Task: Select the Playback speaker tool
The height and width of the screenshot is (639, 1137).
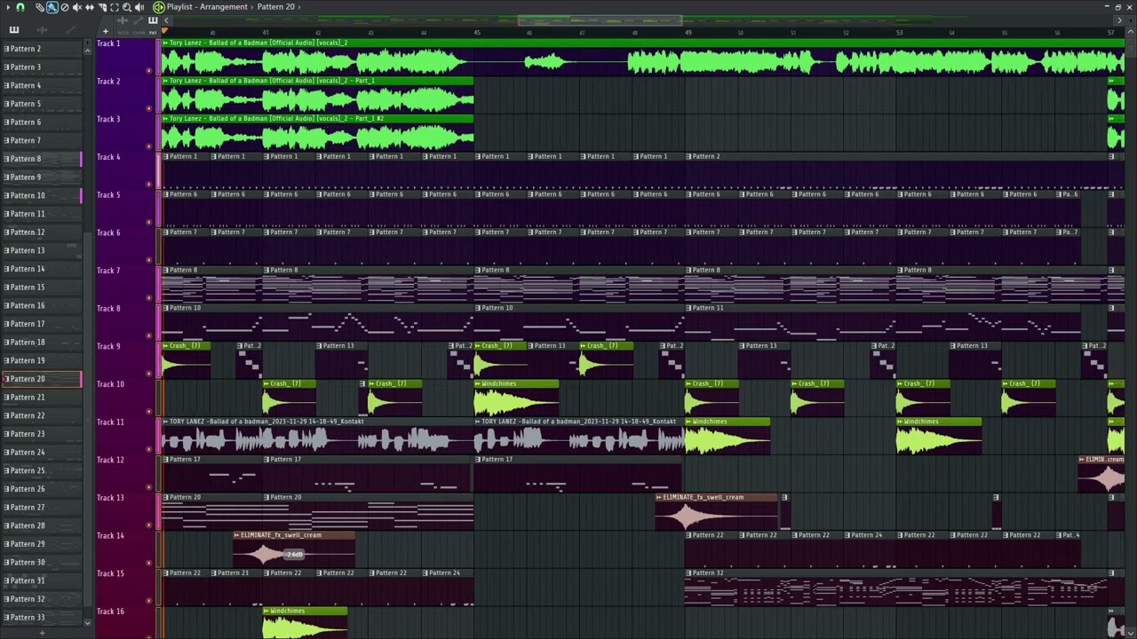Action: click(x=139, y=7)
